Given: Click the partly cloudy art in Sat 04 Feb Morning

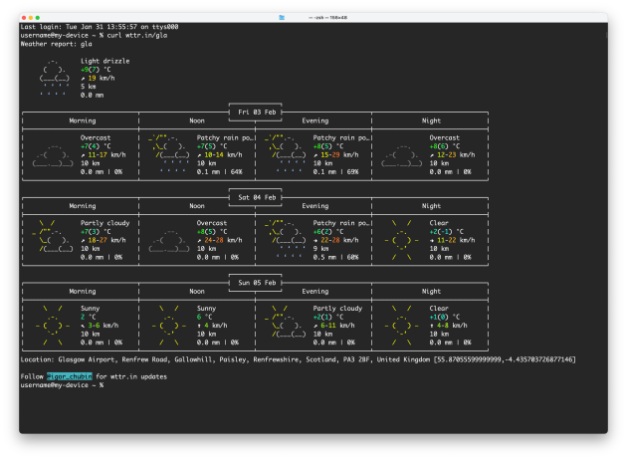Looking at the screenshot, I should click(53, 236).
